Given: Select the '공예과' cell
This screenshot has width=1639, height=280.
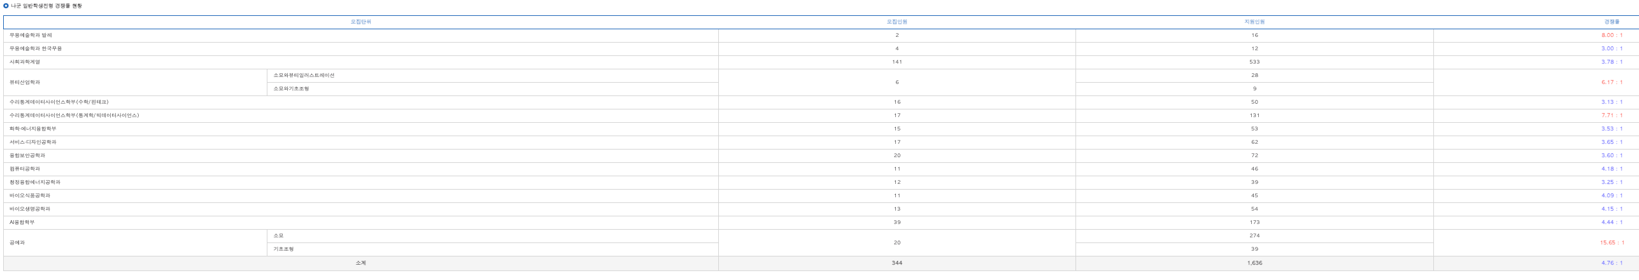Looking at the screenshot, I should (x=17, y=242).
